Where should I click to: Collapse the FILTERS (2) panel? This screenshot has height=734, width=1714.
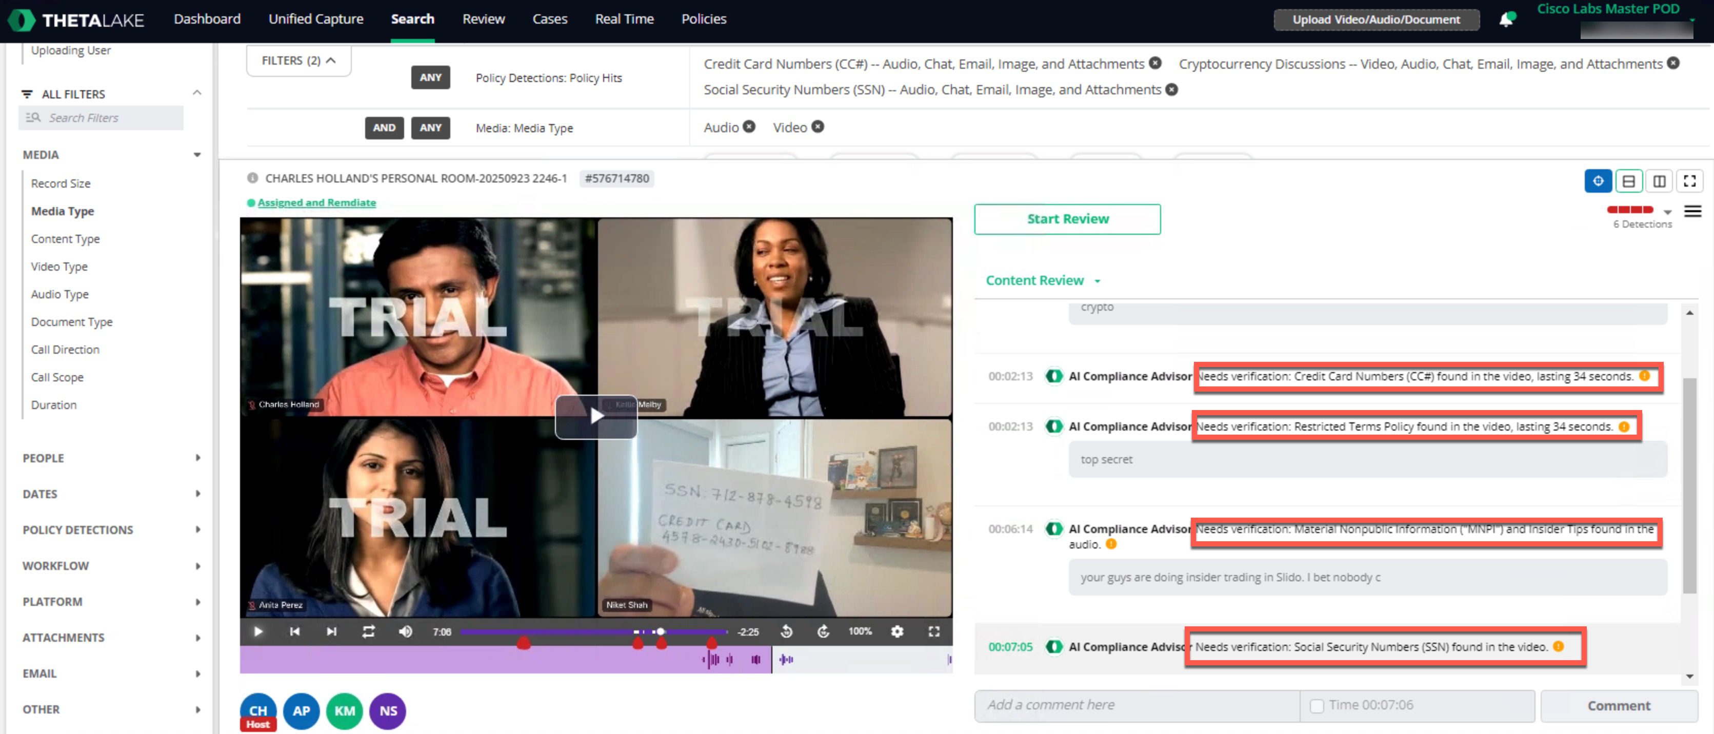click(298, 60)
